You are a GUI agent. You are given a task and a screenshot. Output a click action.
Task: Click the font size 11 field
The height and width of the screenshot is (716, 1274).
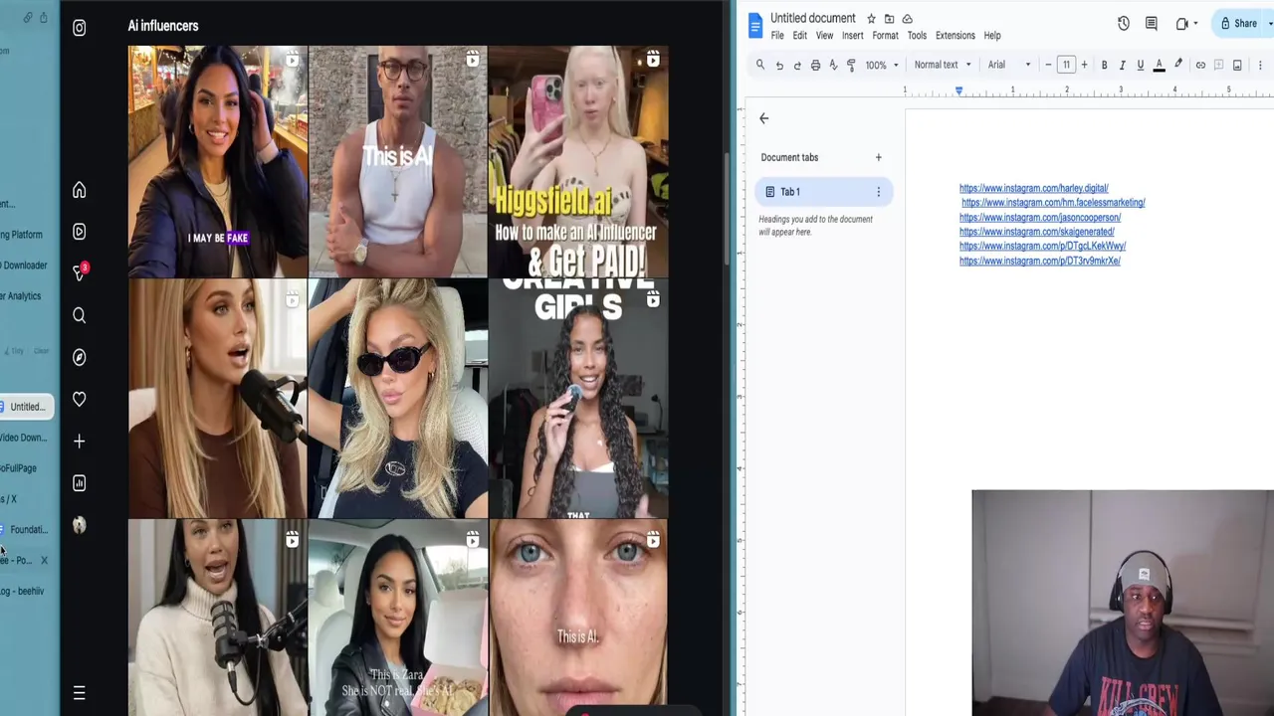1066,65
